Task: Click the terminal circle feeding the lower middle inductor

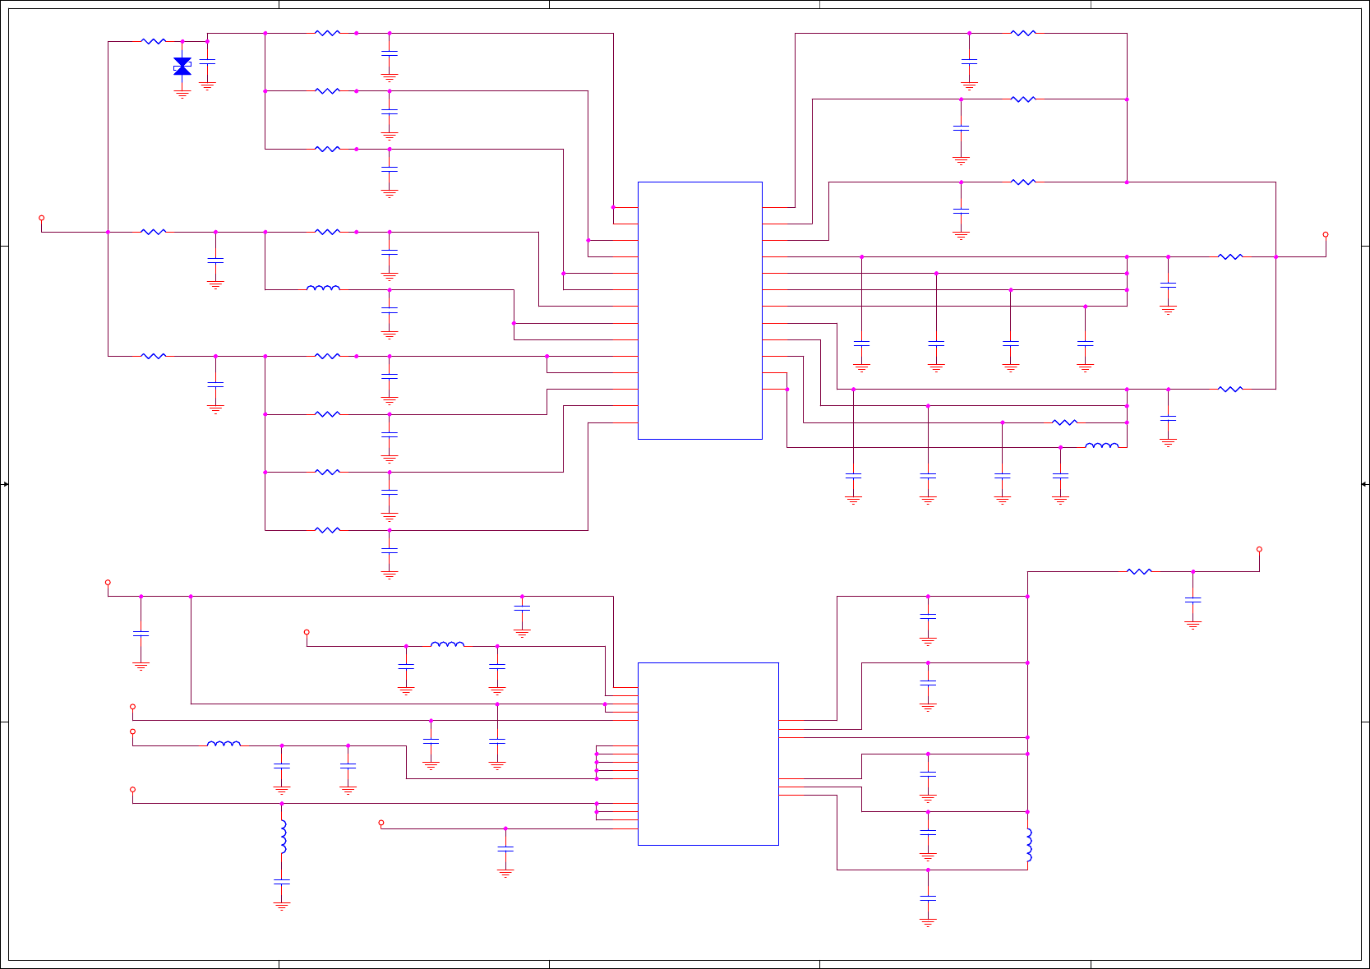Action: pyautogui.click(x=307, y=632)
